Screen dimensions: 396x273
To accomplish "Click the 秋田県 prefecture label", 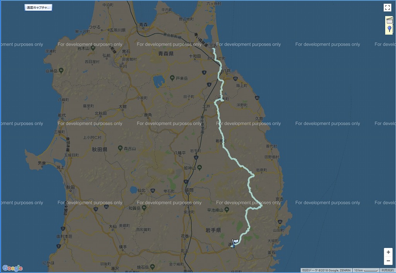I will coord(99,149).
